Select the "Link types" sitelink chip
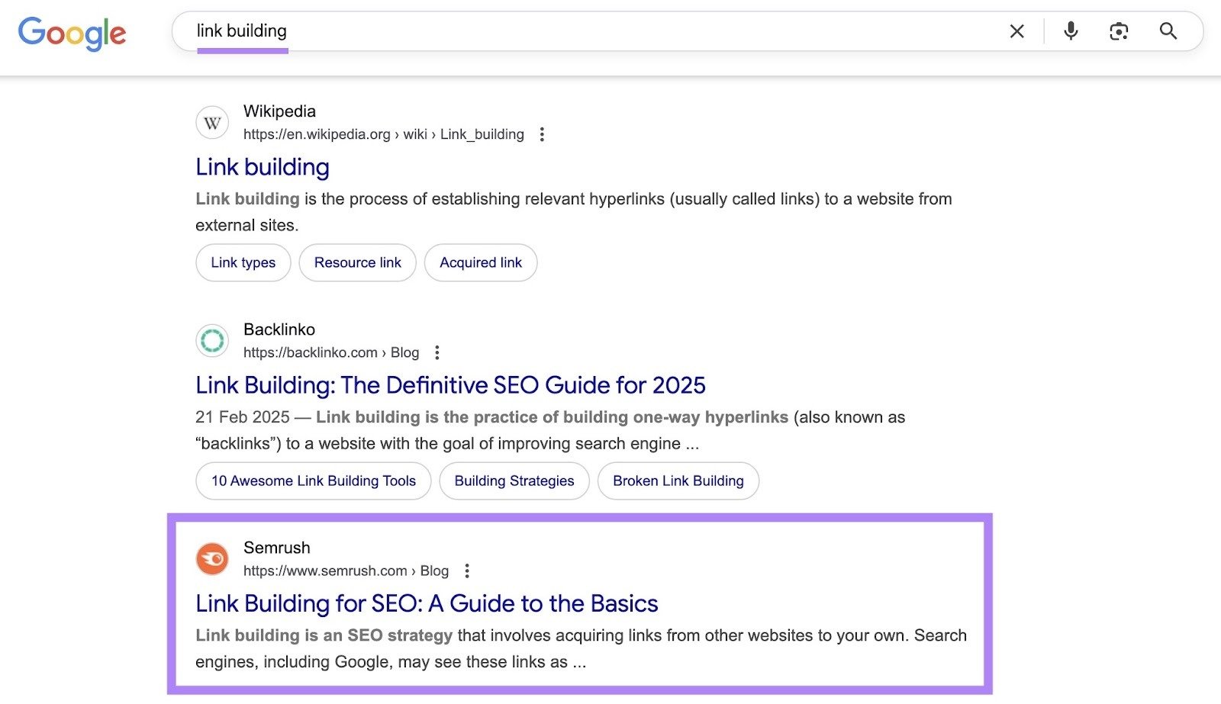1221x704 pixels. click(243, 262)
